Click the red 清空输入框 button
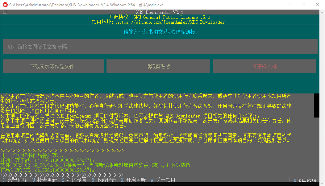 pyautogui.click(x=264, y=66)
